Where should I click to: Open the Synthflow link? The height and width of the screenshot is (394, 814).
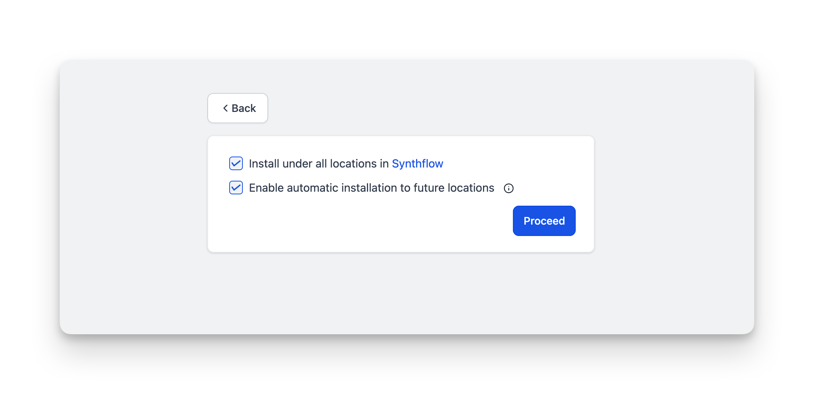coord(417,163)
